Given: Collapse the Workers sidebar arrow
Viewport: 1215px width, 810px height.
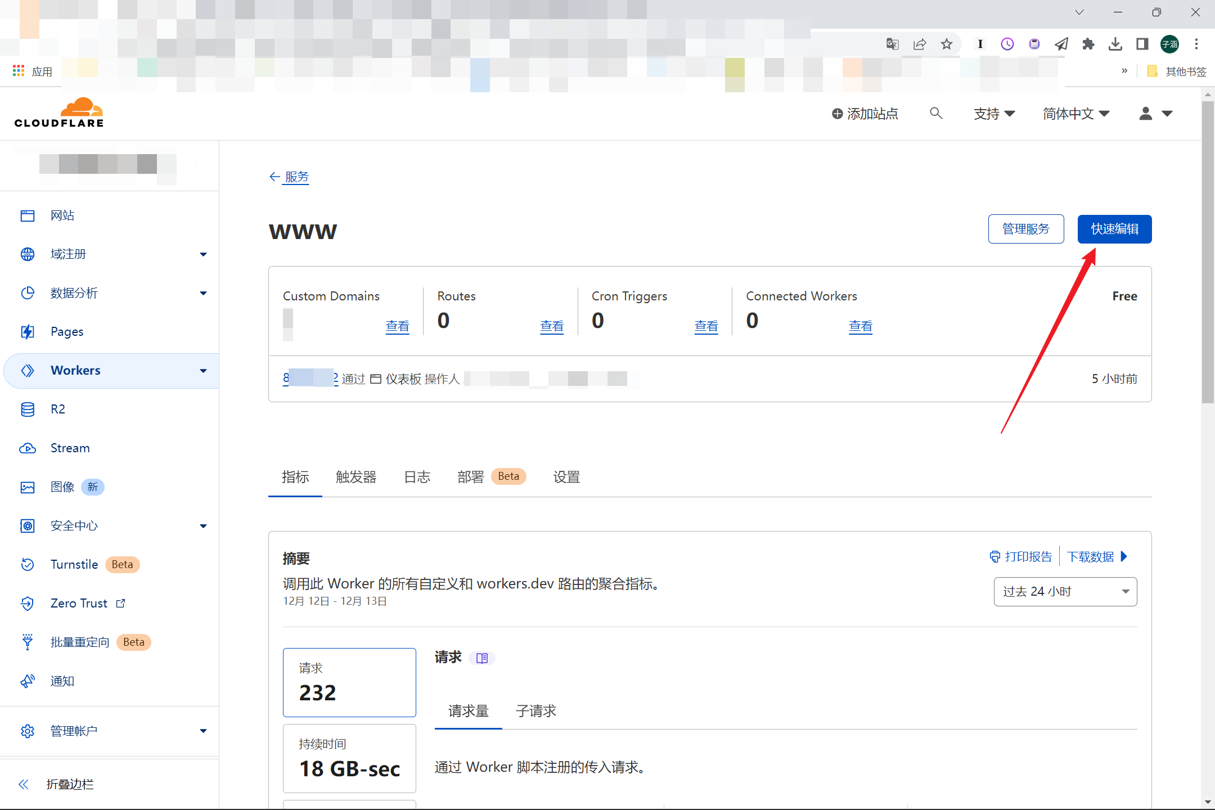Looking at the screenshot, I should tap(203, 371).
